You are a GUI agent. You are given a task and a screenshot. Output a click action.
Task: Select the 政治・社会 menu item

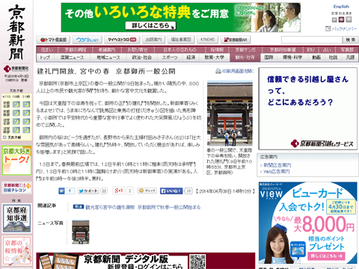tap(142, 58)
